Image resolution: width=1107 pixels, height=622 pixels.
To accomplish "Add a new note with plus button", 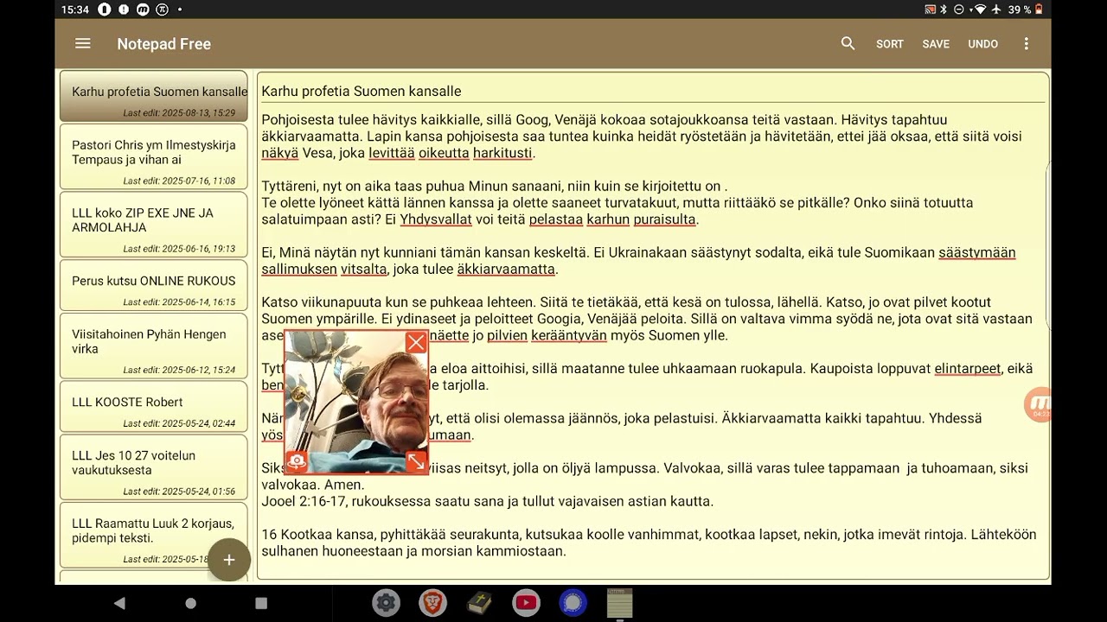I will (x=229, y=560).
